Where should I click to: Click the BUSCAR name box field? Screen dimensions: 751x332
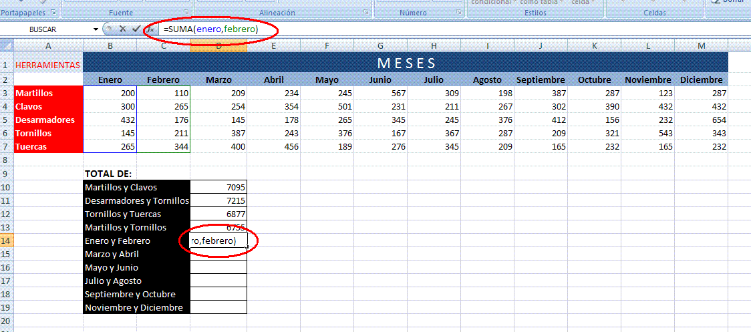coord(47,29)
